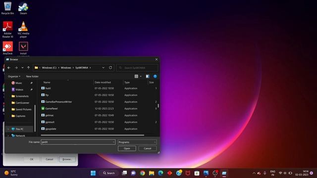
Task: Toggle the preview pane
Action: click(148, 76)
